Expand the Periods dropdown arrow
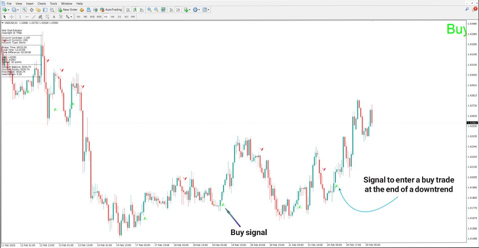 pyautogui.click(x=199, y=10)
